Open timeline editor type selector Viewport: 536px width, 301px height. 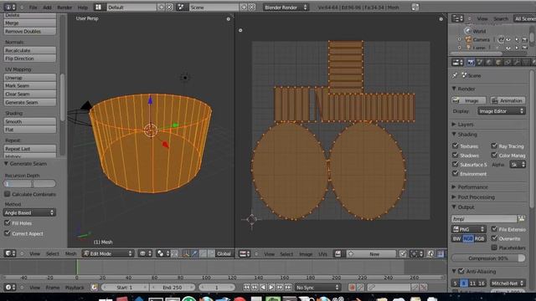10,288
